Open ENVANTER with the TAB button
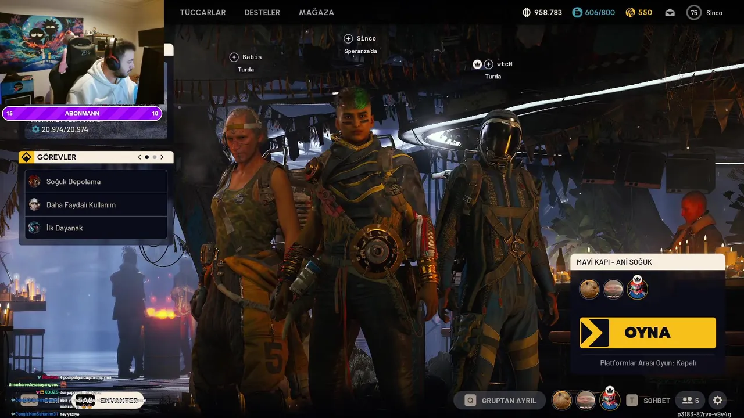744x418 pixels. pos(108,401)
